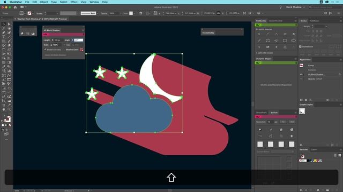Screen dimensions: 343x192
Task: Open the Effect menu
Action: (x=74, y=2)
